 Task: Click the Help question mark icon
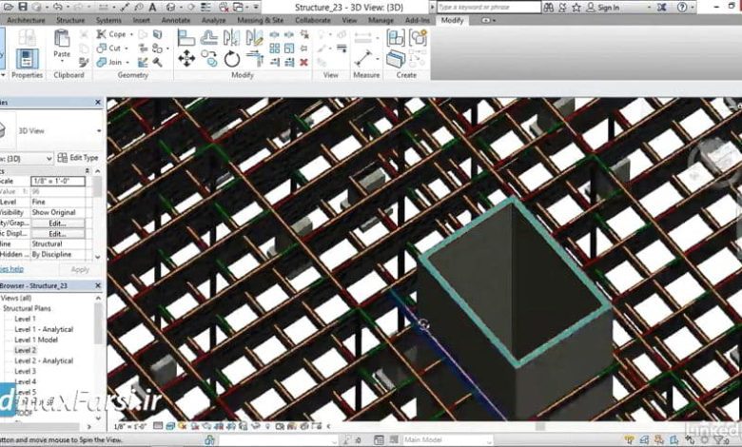[682, 7]
